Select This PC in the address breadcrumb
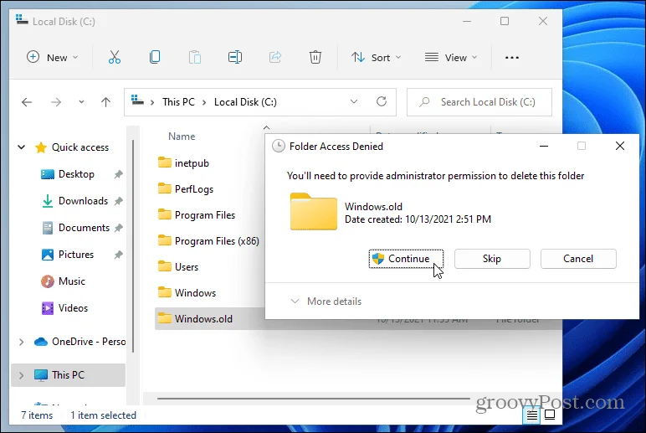Screen dimensions: 646x433 (x=178, y=102)
